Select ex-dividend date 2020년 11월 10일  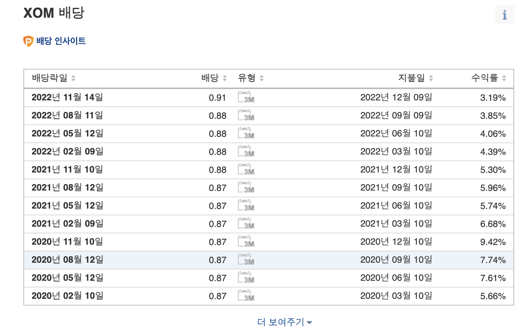(67, 242)
